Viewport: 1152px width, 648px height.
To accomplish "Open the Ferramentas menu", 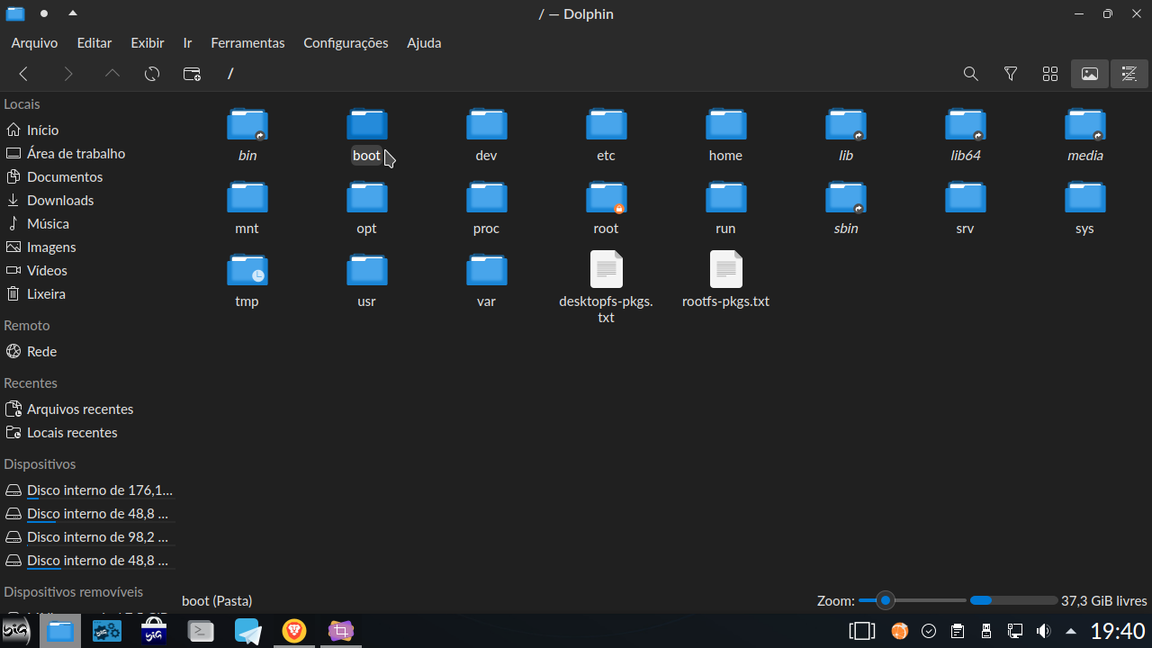I will [247, 42].
